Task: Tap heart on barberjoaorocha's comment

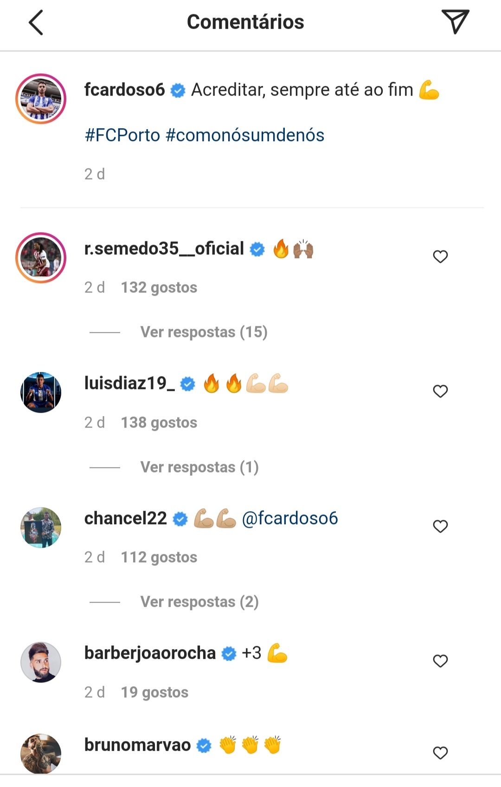Action: click(440, 661)
